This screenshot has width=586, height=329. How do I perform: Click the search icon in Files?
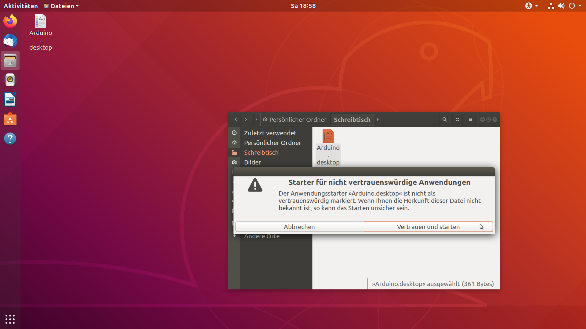[x=445, y=119]
